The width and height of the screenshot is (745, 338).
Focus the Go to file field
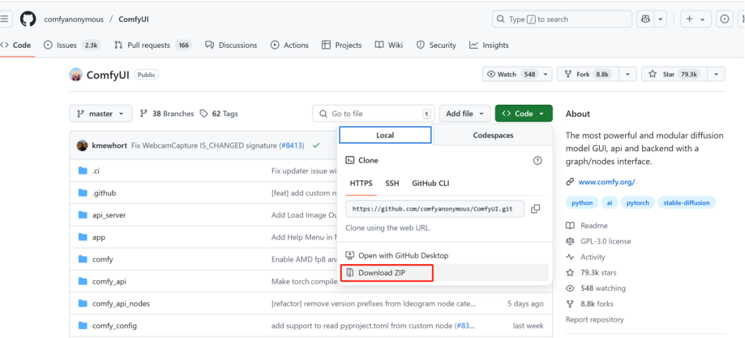click(x=374, y=114)
